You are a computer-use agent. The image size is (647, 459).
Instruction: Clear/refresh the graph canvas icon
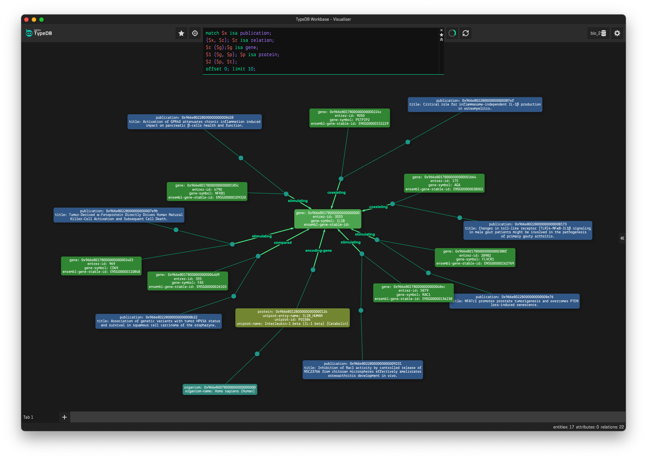click(466, 33)
